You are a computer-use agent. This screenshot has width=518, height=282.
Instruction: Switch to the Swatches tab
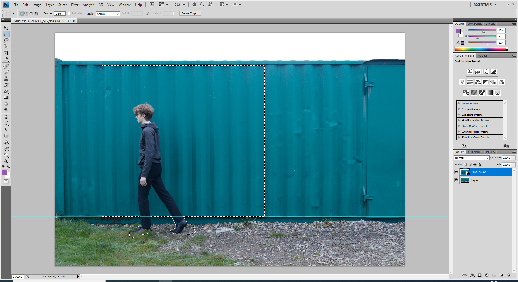(475, 24)
